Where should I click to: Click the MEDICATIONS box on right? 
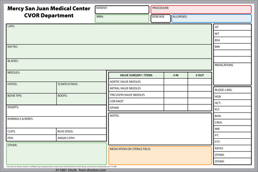click(x=232, y=74)
